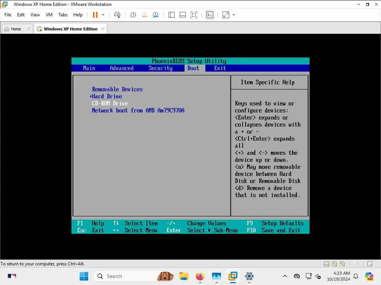This screenshot has height=285, width=381.
Task: Click the hard disk device status icon
Action: tap(327, 264)
